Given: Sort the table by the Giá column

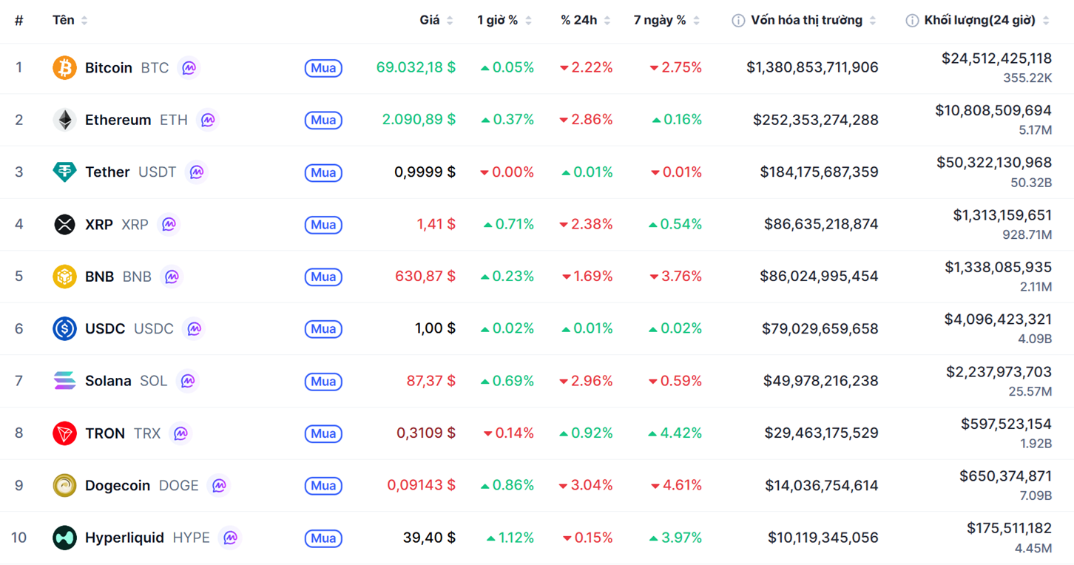Looking at the screenshot, I should (436, 21).
